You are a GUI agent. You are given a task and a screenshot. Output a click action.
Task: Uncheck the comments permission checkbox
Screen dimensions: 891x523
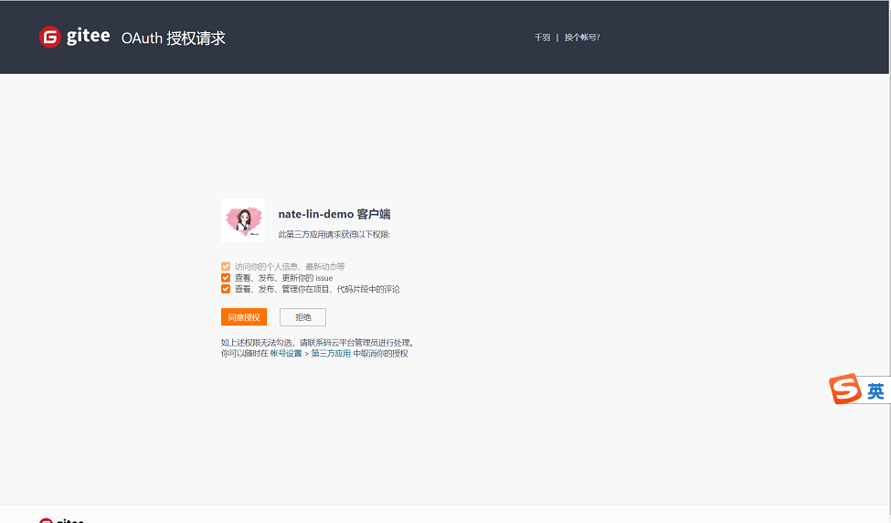pyautogui.click(x=226, y=289)
